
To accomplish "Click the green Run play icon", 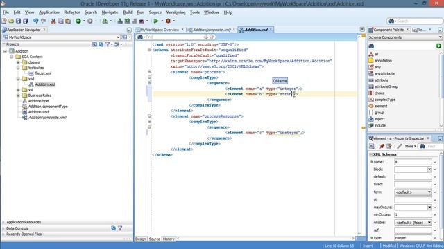I will [155, 21].
